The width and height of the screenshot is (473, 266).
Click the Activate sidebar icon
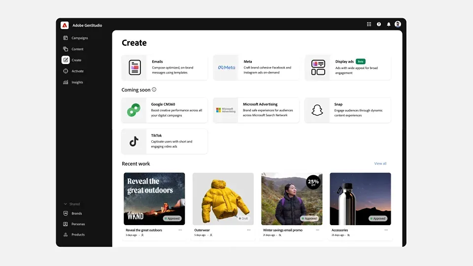[x=66, y=71]
